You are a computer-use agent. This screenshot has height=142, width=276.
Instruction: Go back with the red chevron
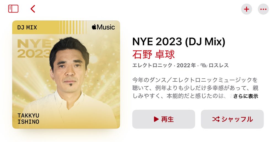(33, 9)
